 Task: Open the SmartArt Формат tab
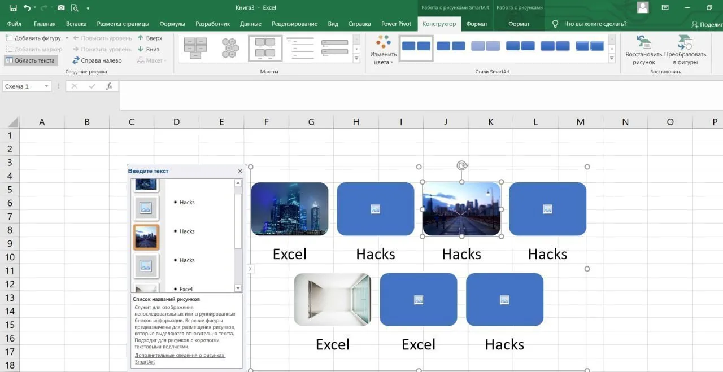click(477, 24)
